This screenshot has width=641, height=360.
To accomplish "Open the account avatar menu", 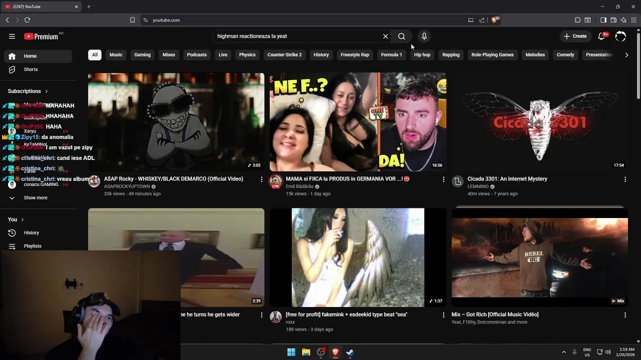I will (620, 36).
